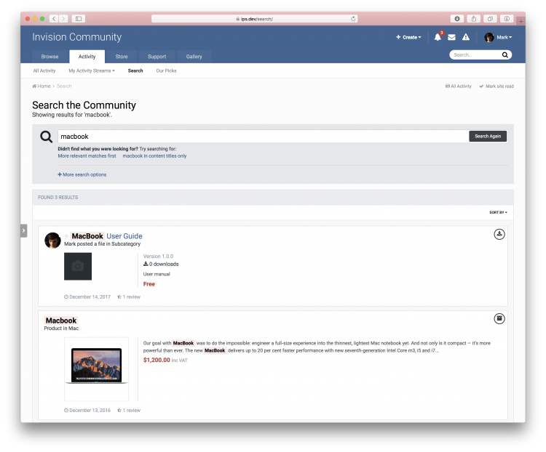The height and width of the screenshot is (452, 546).
Task: Click the product icon on Macbook result
Action: click(x=499, y=318)
